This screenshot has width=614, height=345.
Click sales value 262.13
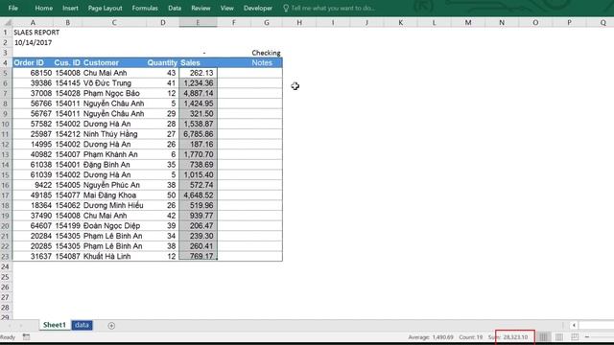click(198, 73)
